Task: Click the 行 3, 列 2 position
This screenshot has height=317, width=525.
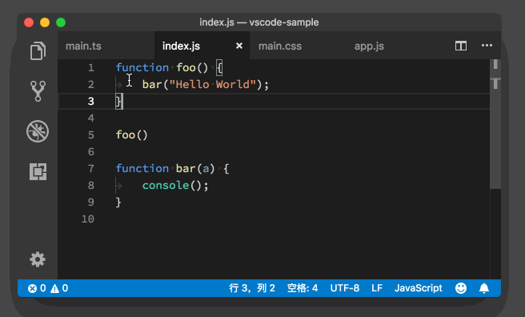Action: click(x=252, y=288)
